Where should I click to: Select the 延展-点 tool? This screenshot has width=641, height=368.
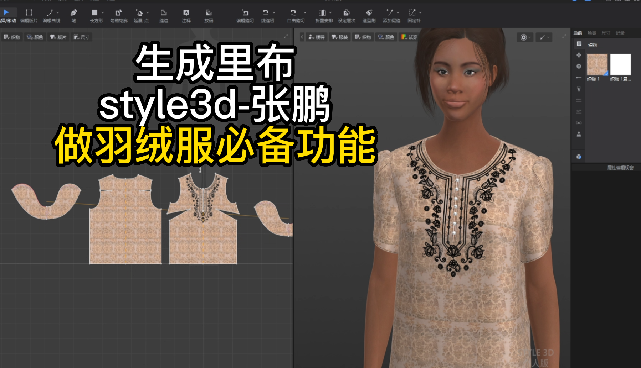pyautogui.click(x=140, y=16)
